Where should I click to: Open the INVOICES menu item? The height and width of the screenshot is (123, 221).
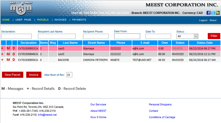click(x=60, y=20)
